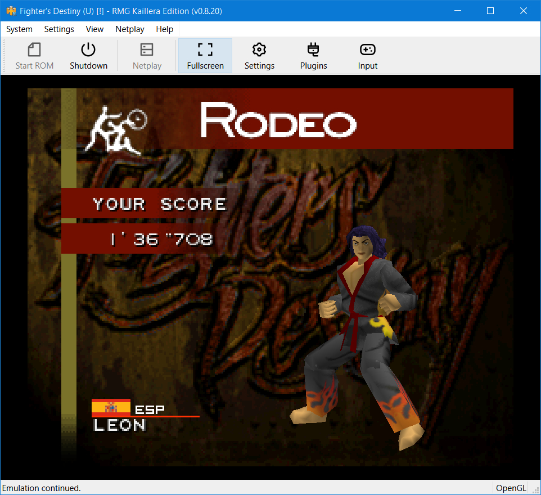This screenshot has width=541, height=495.
Task: Click the Rodeo rider icon in-game
Action: pyautogui.click(x=115, y=130)
